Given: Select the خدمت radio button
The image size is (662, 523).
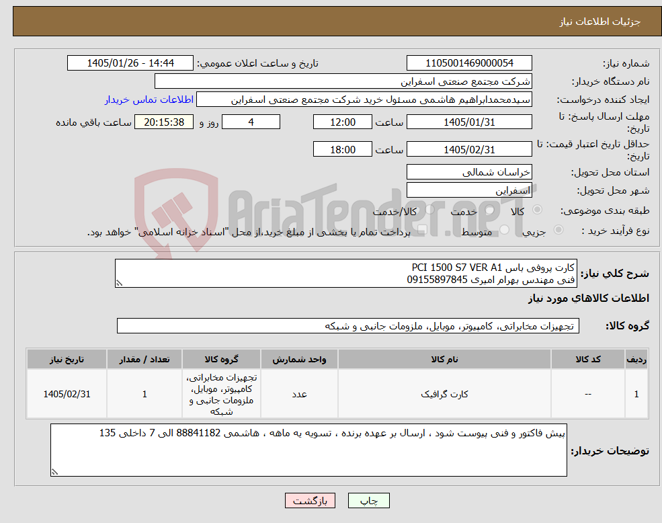Looking at the screenshot, I should click(490, 210).
